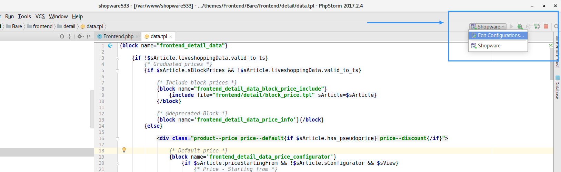
Task: Click Hide project panel icon
Action: coord(89,36)
